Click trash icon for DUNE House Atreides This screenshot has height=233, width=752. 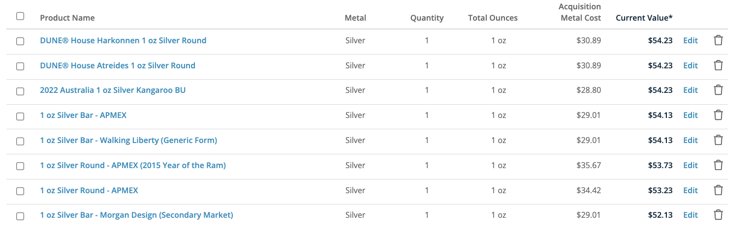pos(718,65)
